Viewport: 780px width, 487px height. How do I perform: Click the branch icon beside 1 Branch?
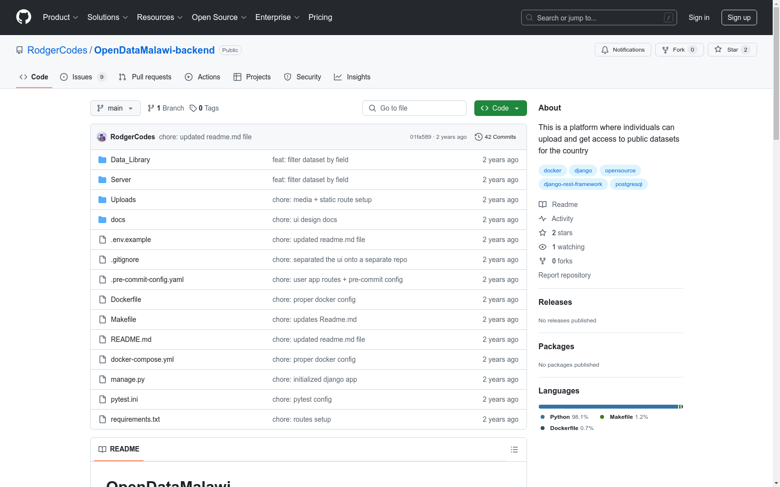tap(151, 108)
